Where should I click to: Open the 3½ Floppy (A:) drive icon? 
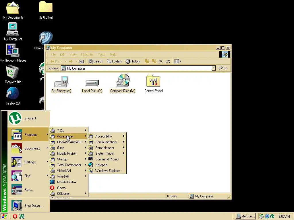point(61,84)
